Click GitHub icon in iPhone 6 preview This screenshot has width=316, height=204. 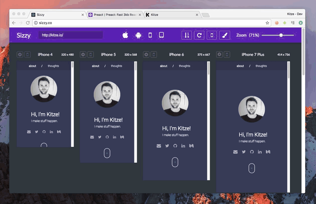point(175,146)
